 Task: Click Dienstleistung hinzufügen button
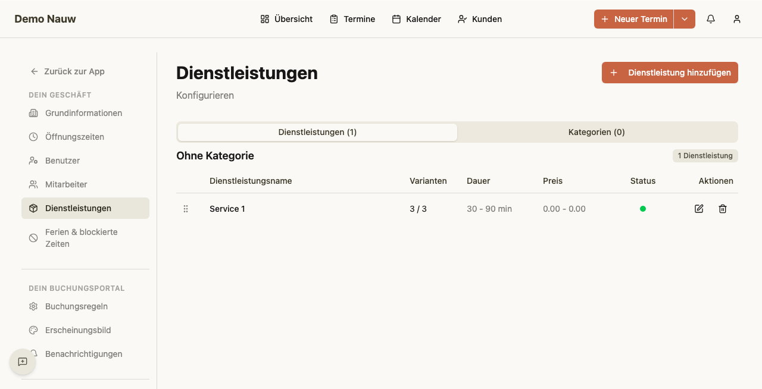(x=670, y=73)
